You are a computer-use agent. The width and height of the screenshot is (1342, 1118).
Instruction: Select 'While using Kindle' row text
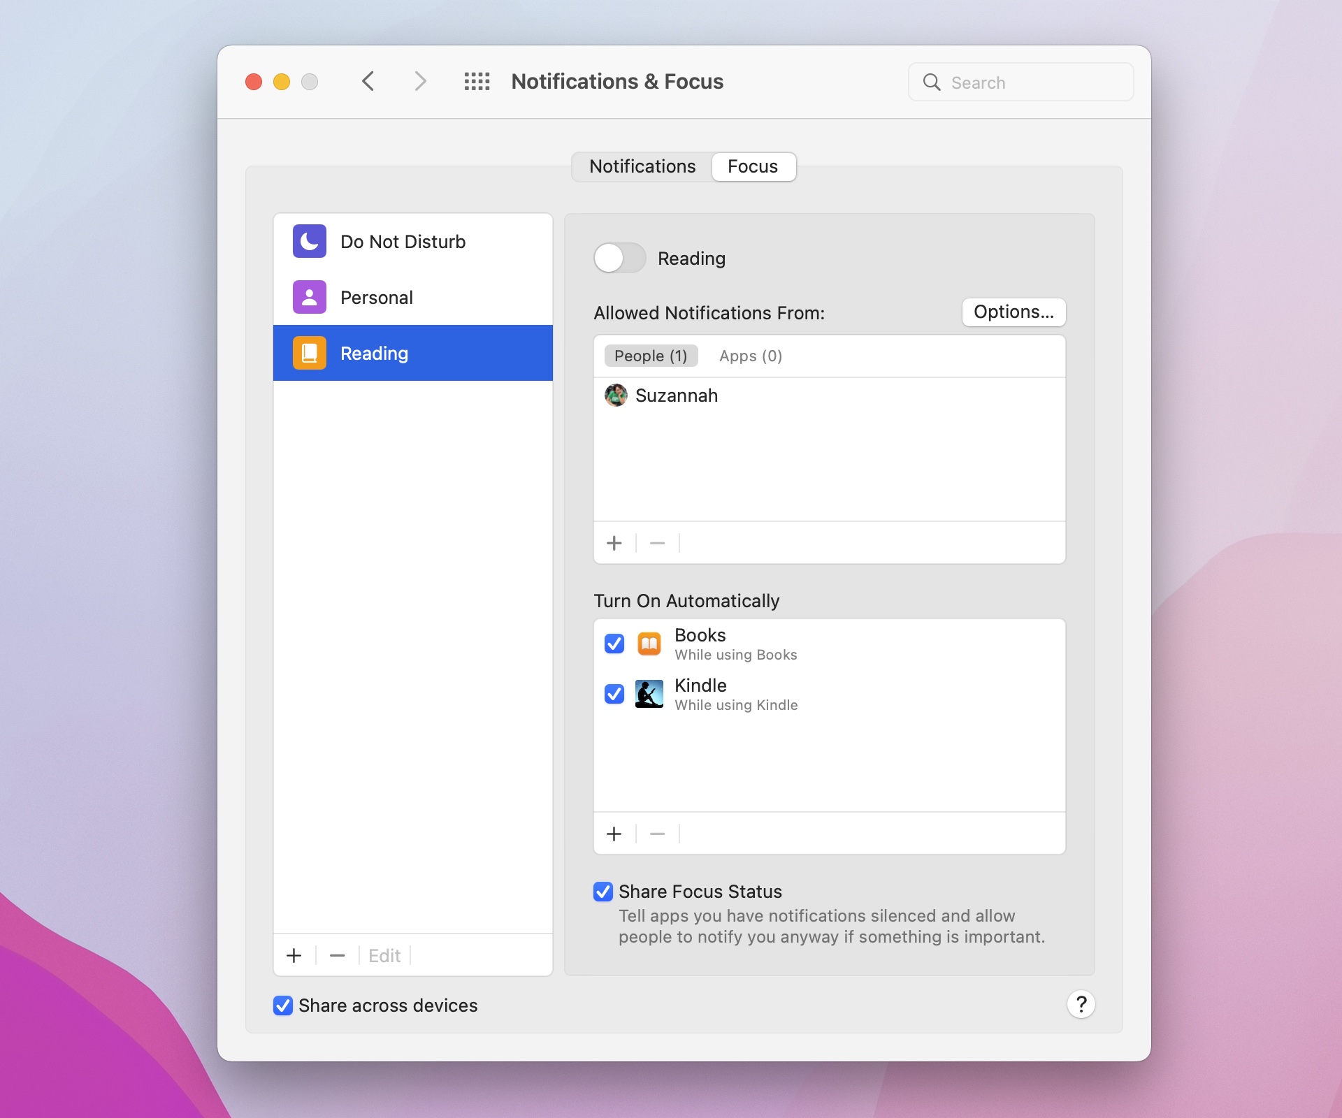coord(736,705)
